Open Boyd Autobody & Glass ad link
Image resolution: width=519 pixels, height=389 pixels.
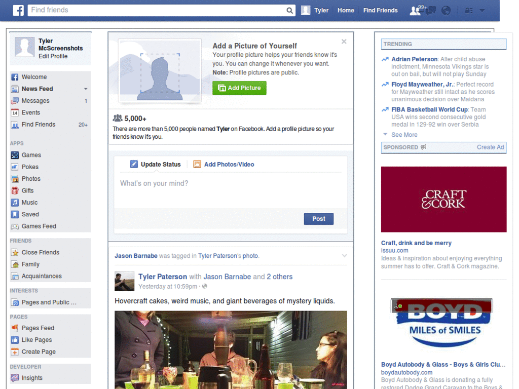point(443,365)
